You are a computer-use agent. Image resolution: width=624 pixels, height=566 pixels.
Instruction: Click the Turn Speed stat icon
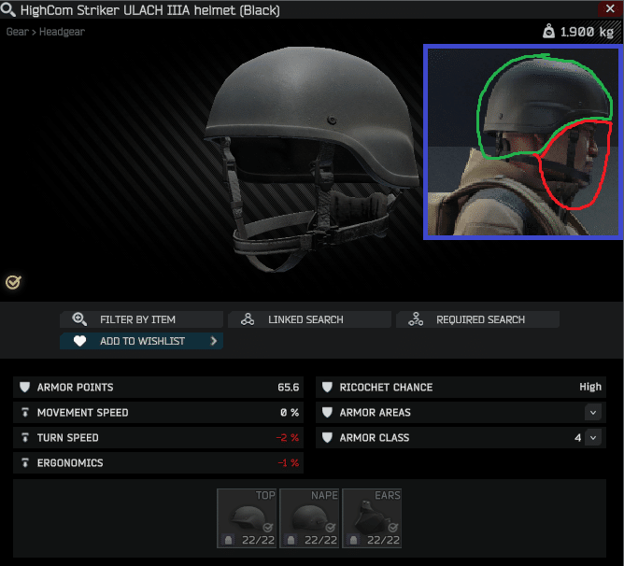(25, 437)
